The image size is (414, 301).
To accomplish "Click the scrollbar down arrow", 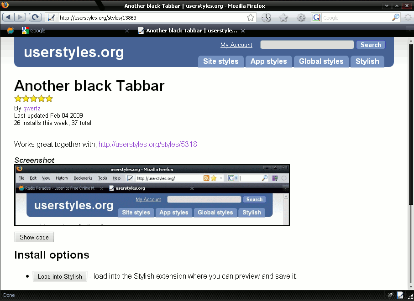I will 411,287.
